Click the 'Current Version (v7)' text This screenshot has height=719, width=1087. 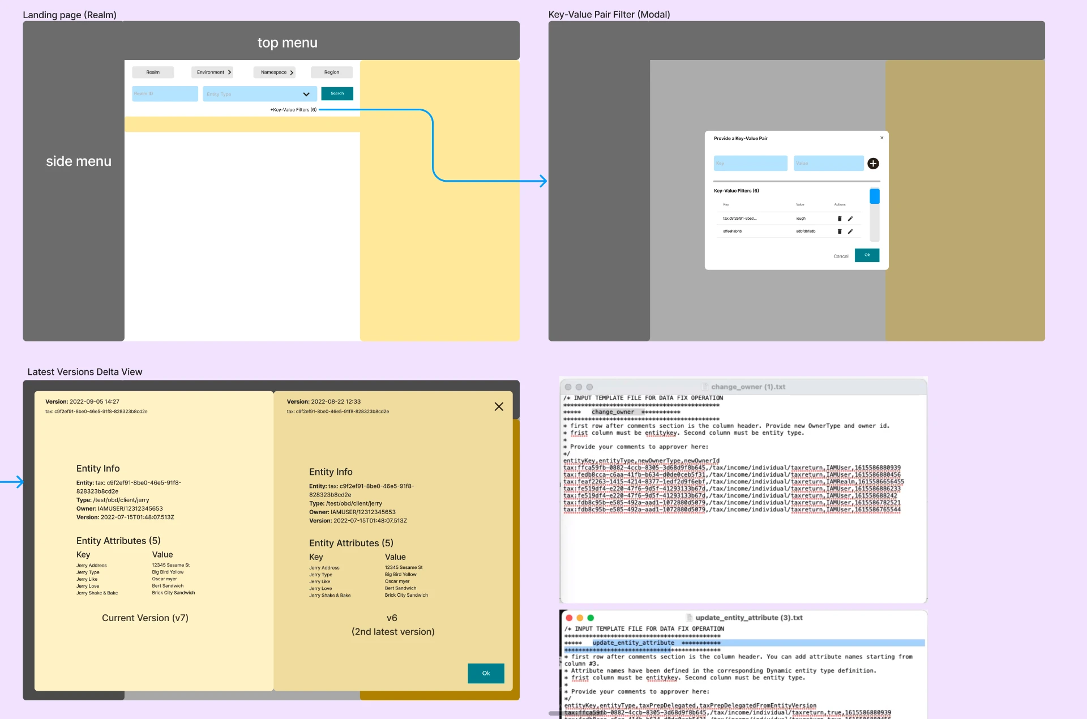coord(145,618)
